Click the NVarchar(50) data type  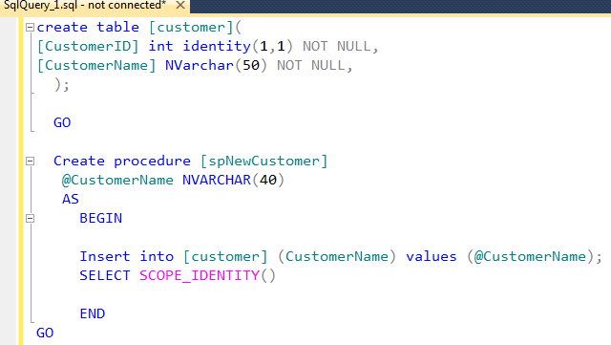click(217, 65)
